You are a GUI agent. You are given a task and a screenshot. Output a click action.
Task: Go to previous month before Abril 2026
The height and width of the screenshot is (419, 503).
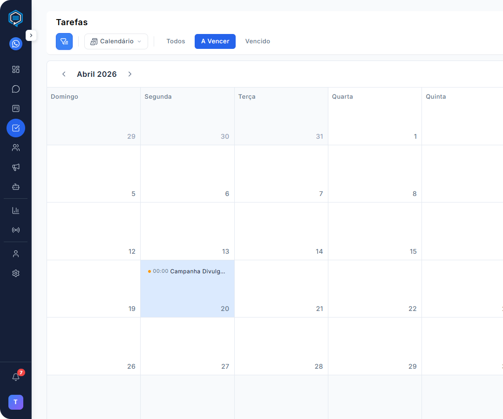click(64, 74)
